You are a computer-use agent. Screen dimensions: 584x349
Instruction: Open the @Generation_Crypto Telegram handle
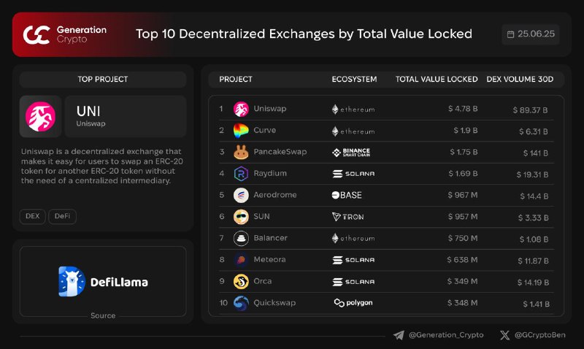click(446, 335)
